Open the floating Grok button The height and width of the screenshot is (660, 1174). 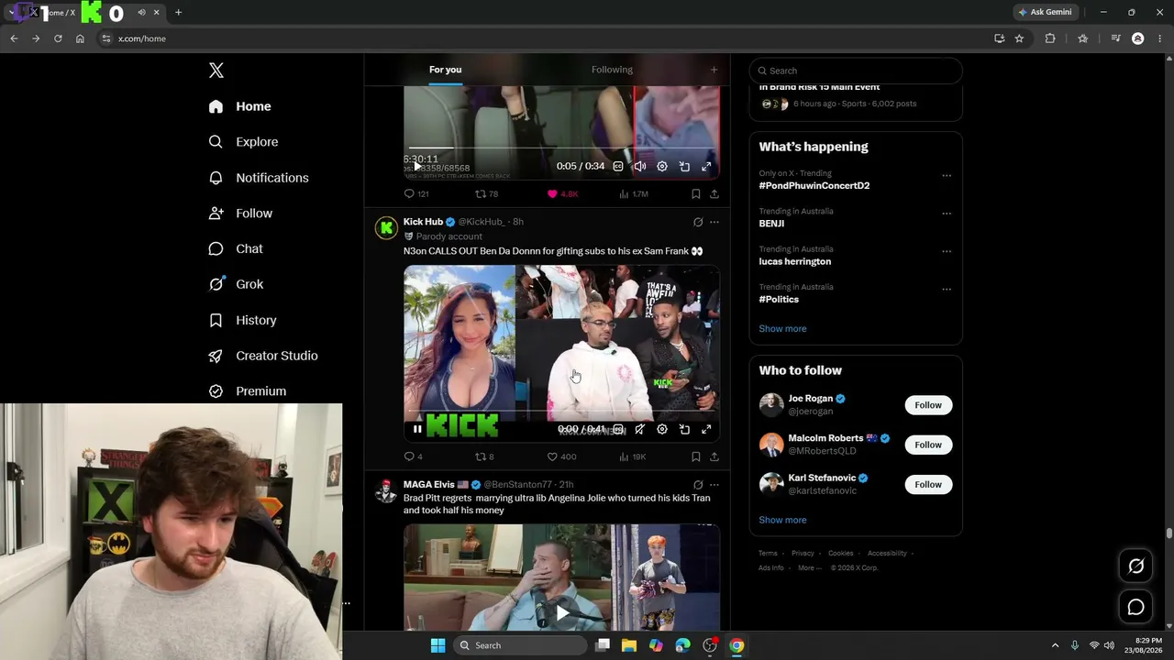click(x=1135, y=566)
